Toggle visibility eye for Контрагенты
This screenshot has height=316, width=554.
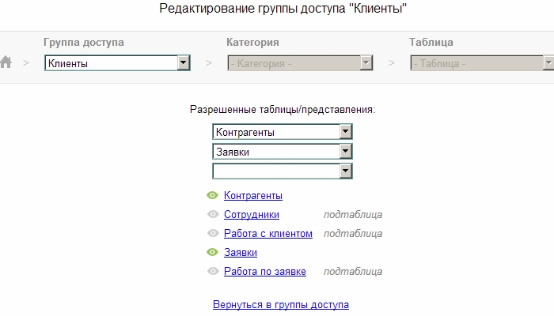pyautogui.click(x=212, y=195)
